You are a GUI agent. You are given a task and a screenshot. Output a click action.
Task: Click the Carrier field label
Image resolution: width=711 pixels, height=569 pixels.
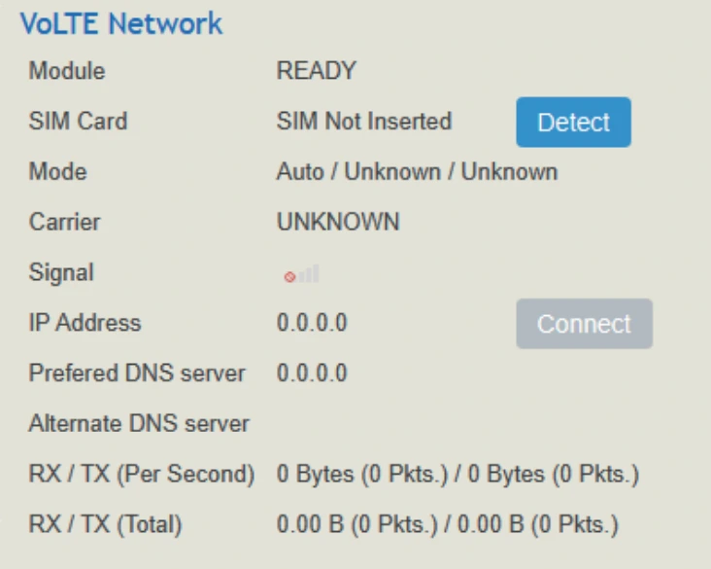(64, 222)
